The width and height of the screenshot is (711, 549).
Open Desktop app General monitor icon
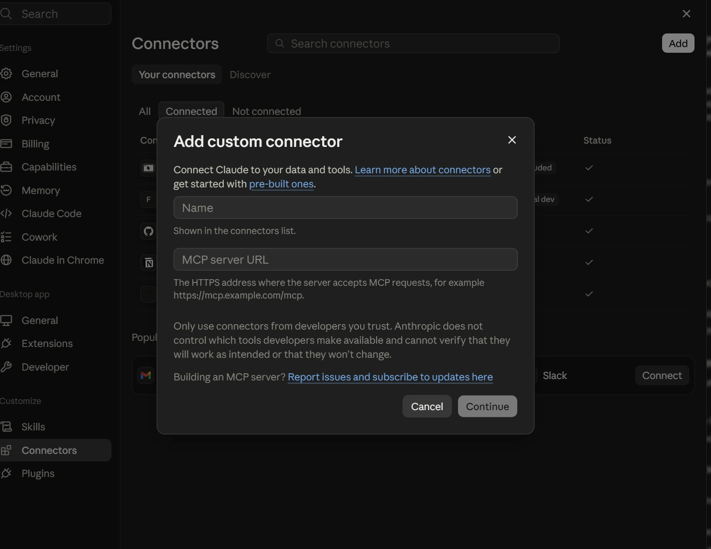(x=6, y=320)
